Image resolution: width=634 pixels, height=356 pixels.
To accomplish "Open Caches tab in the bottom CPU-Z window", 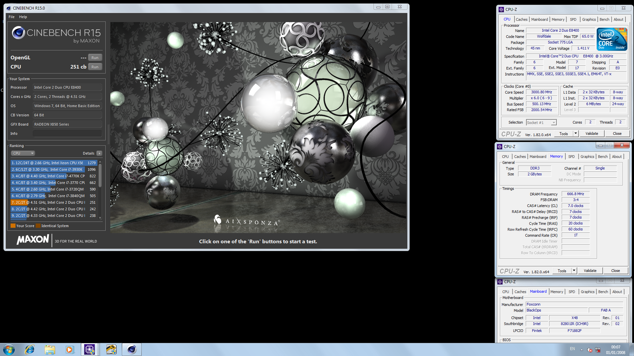I will [x=520, y=292].
